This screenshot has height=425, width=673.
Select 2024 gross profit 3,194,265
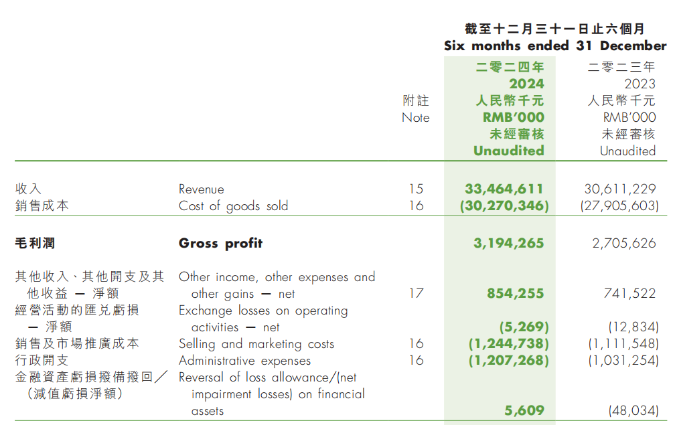[508, 243]
